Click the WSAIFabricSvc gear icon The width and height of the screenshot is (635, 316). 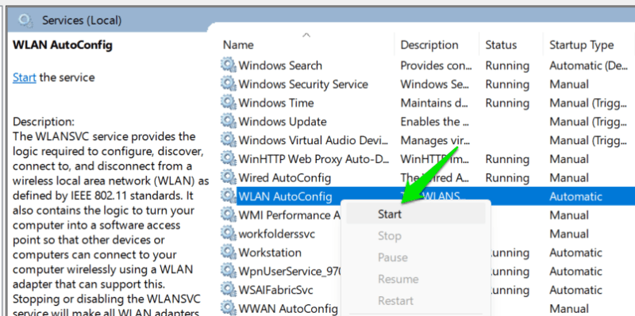click(229, 290)
